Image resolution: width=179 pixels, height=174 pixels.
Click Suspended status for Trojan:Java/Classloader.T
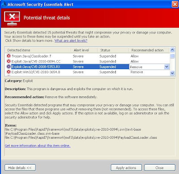pos(108,56)
